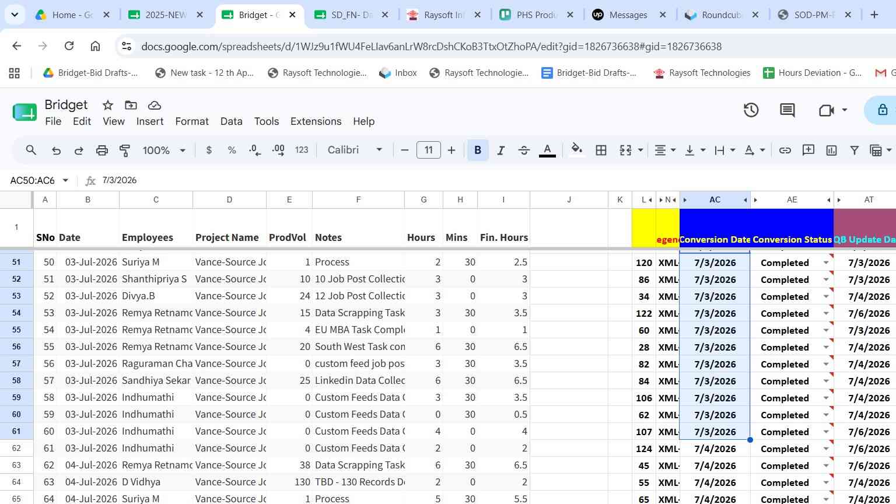Star the Bridget spreadsheet
896x504 pixels.
coord(108,105)
